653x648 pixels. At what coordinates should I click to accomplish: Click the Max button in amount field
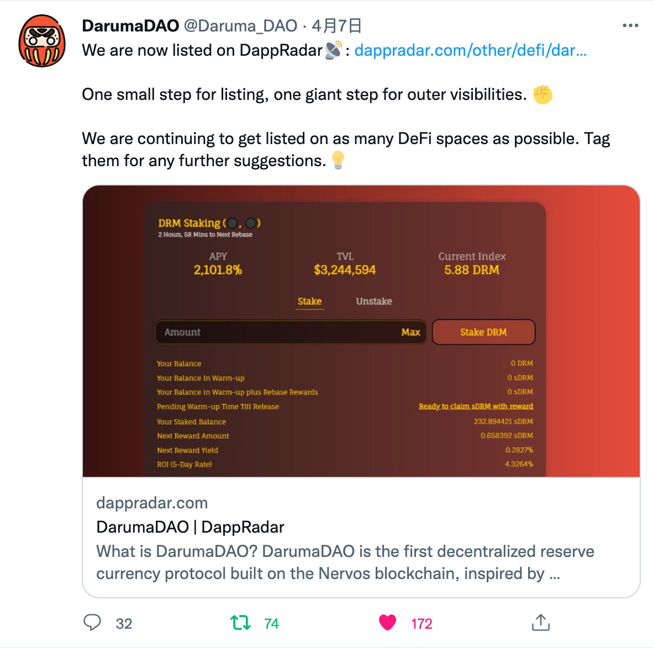click(410, 332)
